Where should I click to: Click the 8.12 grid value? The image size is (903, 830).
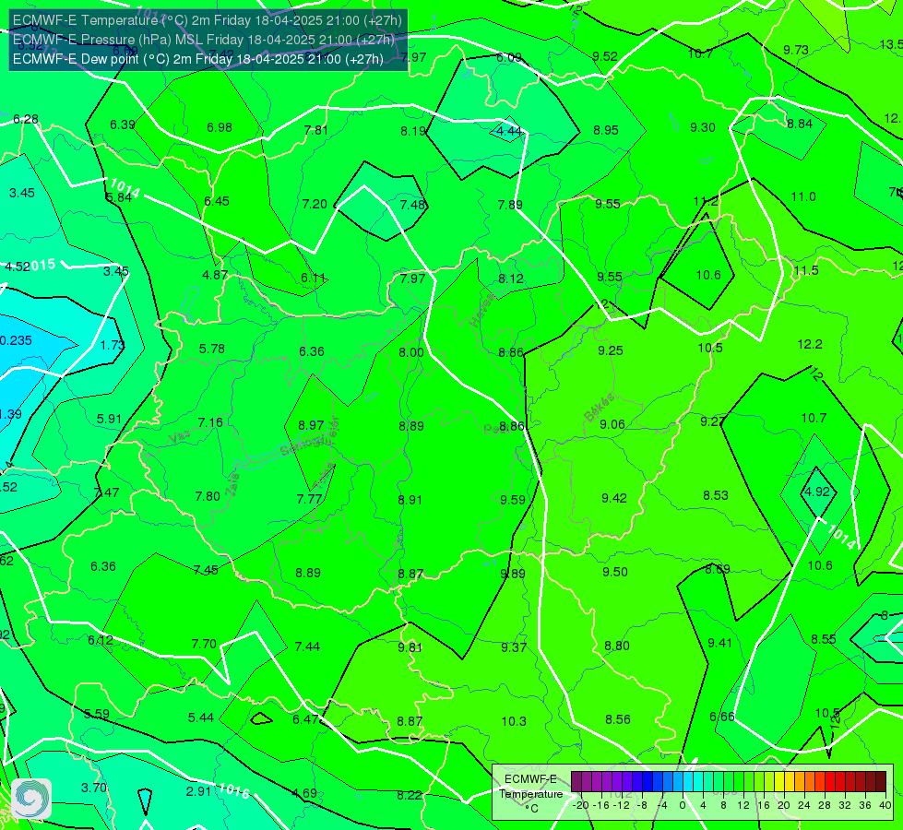click(x=511, y=279)
